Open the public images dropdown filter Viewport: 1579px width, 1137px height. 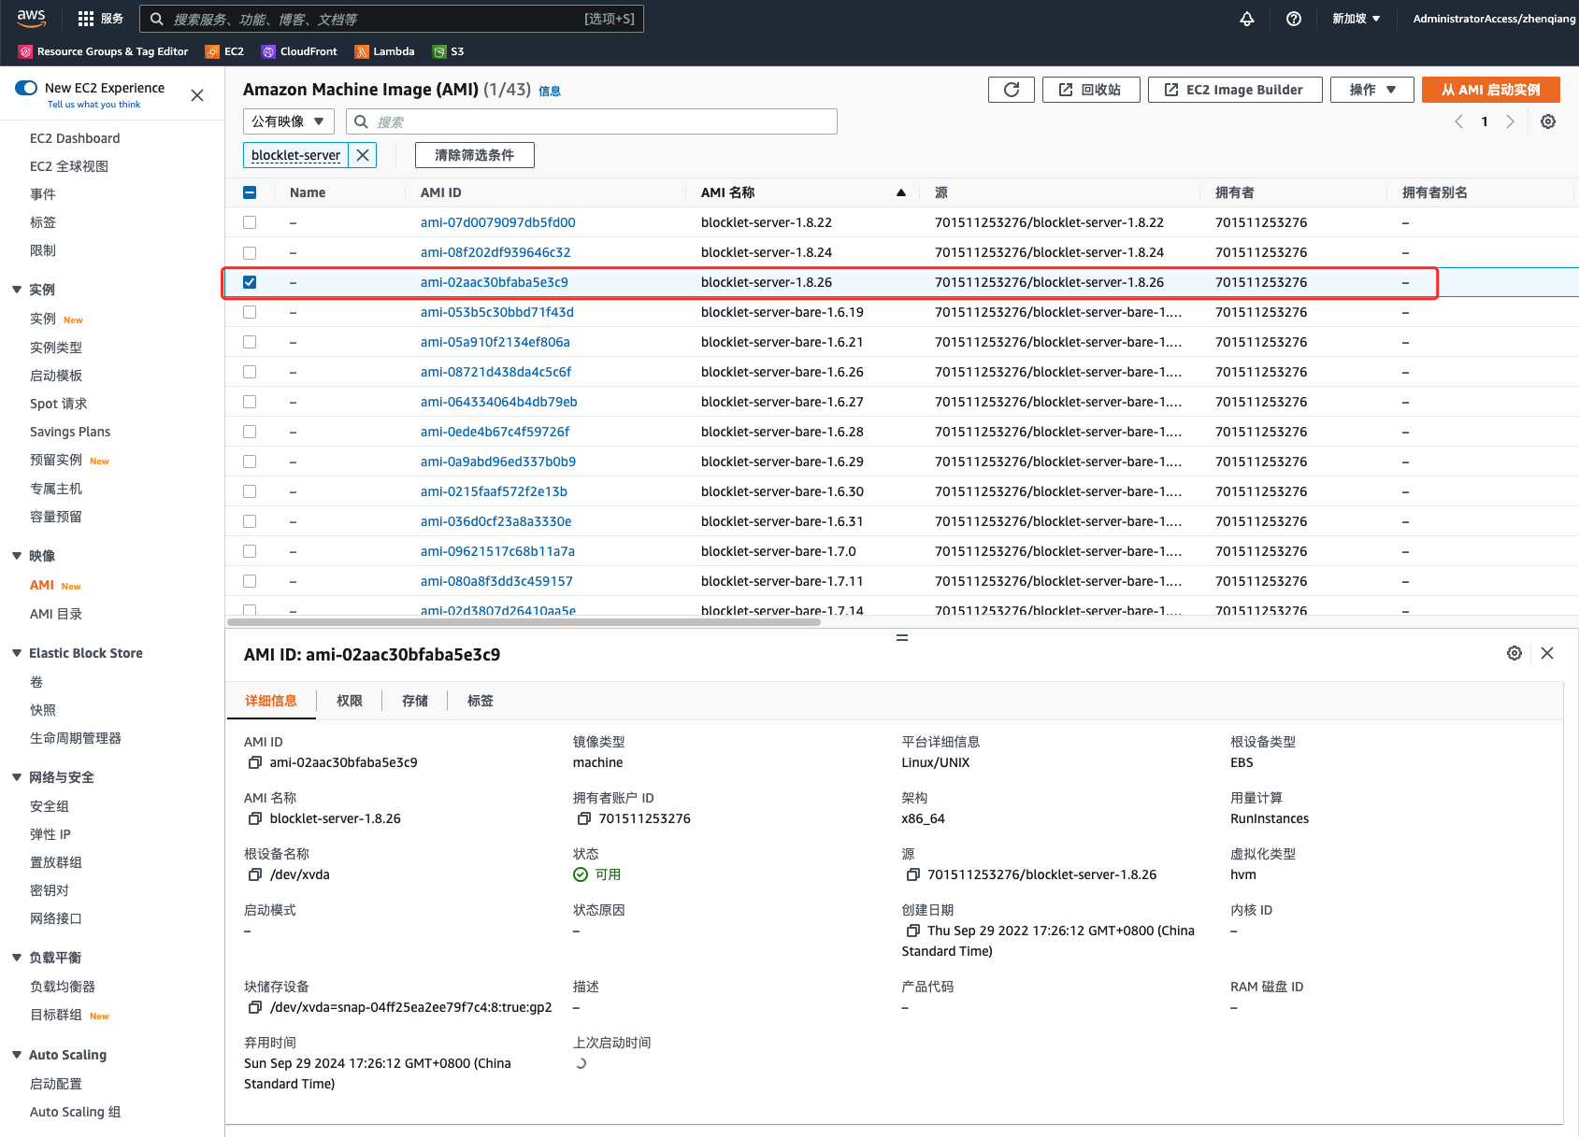coord(289,121)
